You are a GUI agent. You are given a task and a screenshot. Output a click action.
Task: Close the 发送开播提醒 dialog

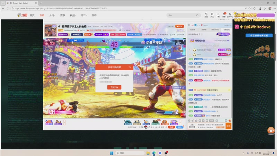coord(130,67)
